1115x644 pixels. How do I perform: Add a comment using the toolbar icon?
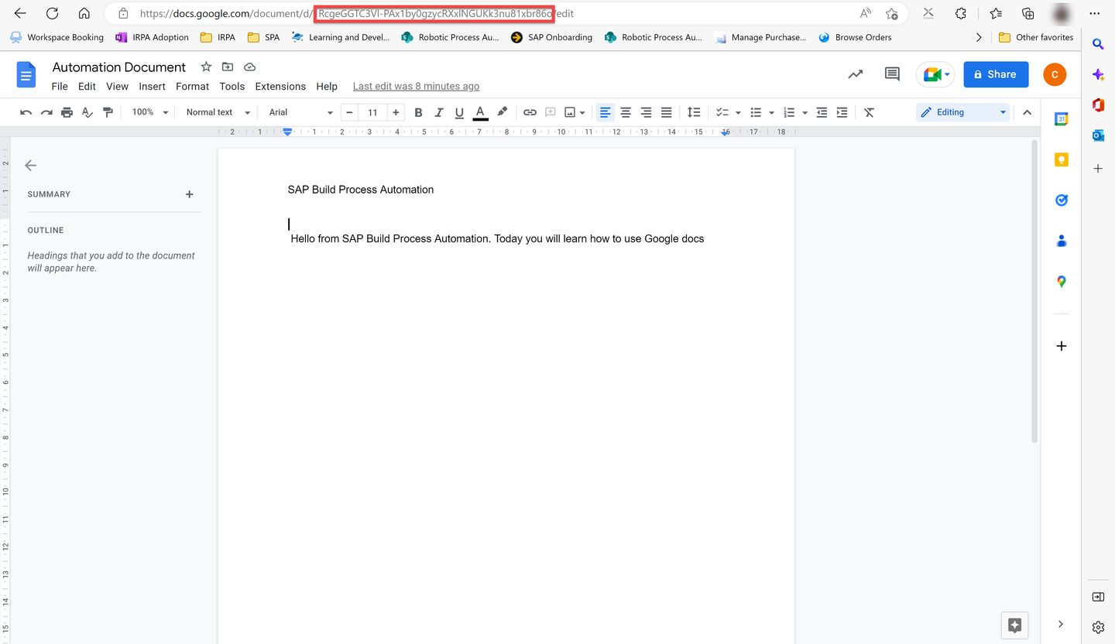(x=551, y=112)
